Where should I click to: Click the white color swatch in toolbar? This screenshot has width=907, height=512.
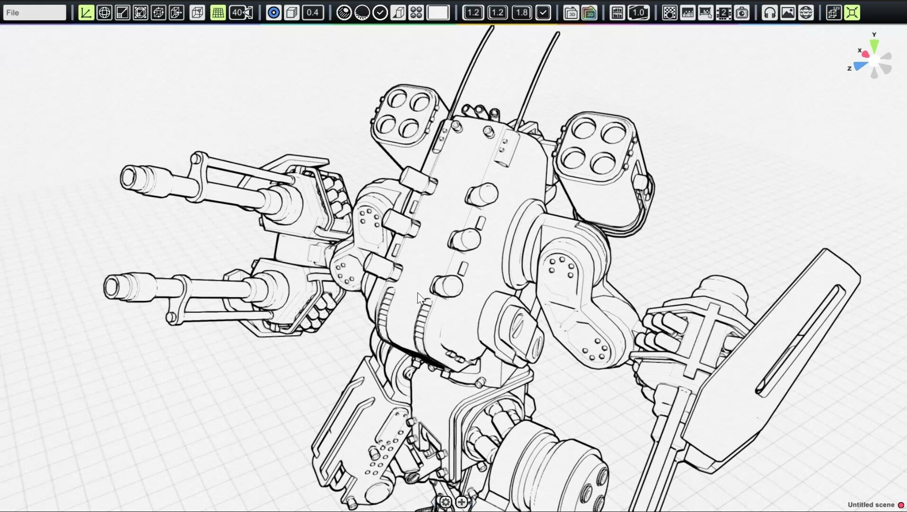tap(438, 13)
